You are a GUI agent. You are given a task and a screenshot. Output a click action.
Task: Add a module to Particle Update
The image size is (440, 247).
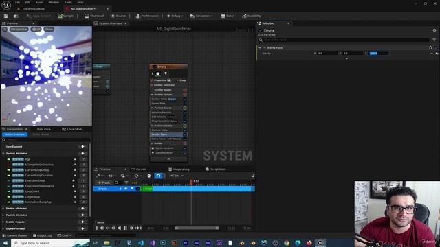185,126
